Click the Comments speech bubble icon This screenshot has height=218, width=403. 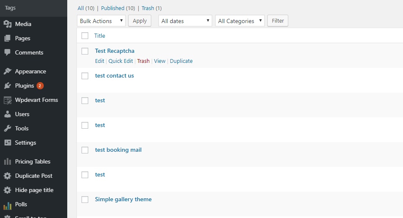coord(7,52)
